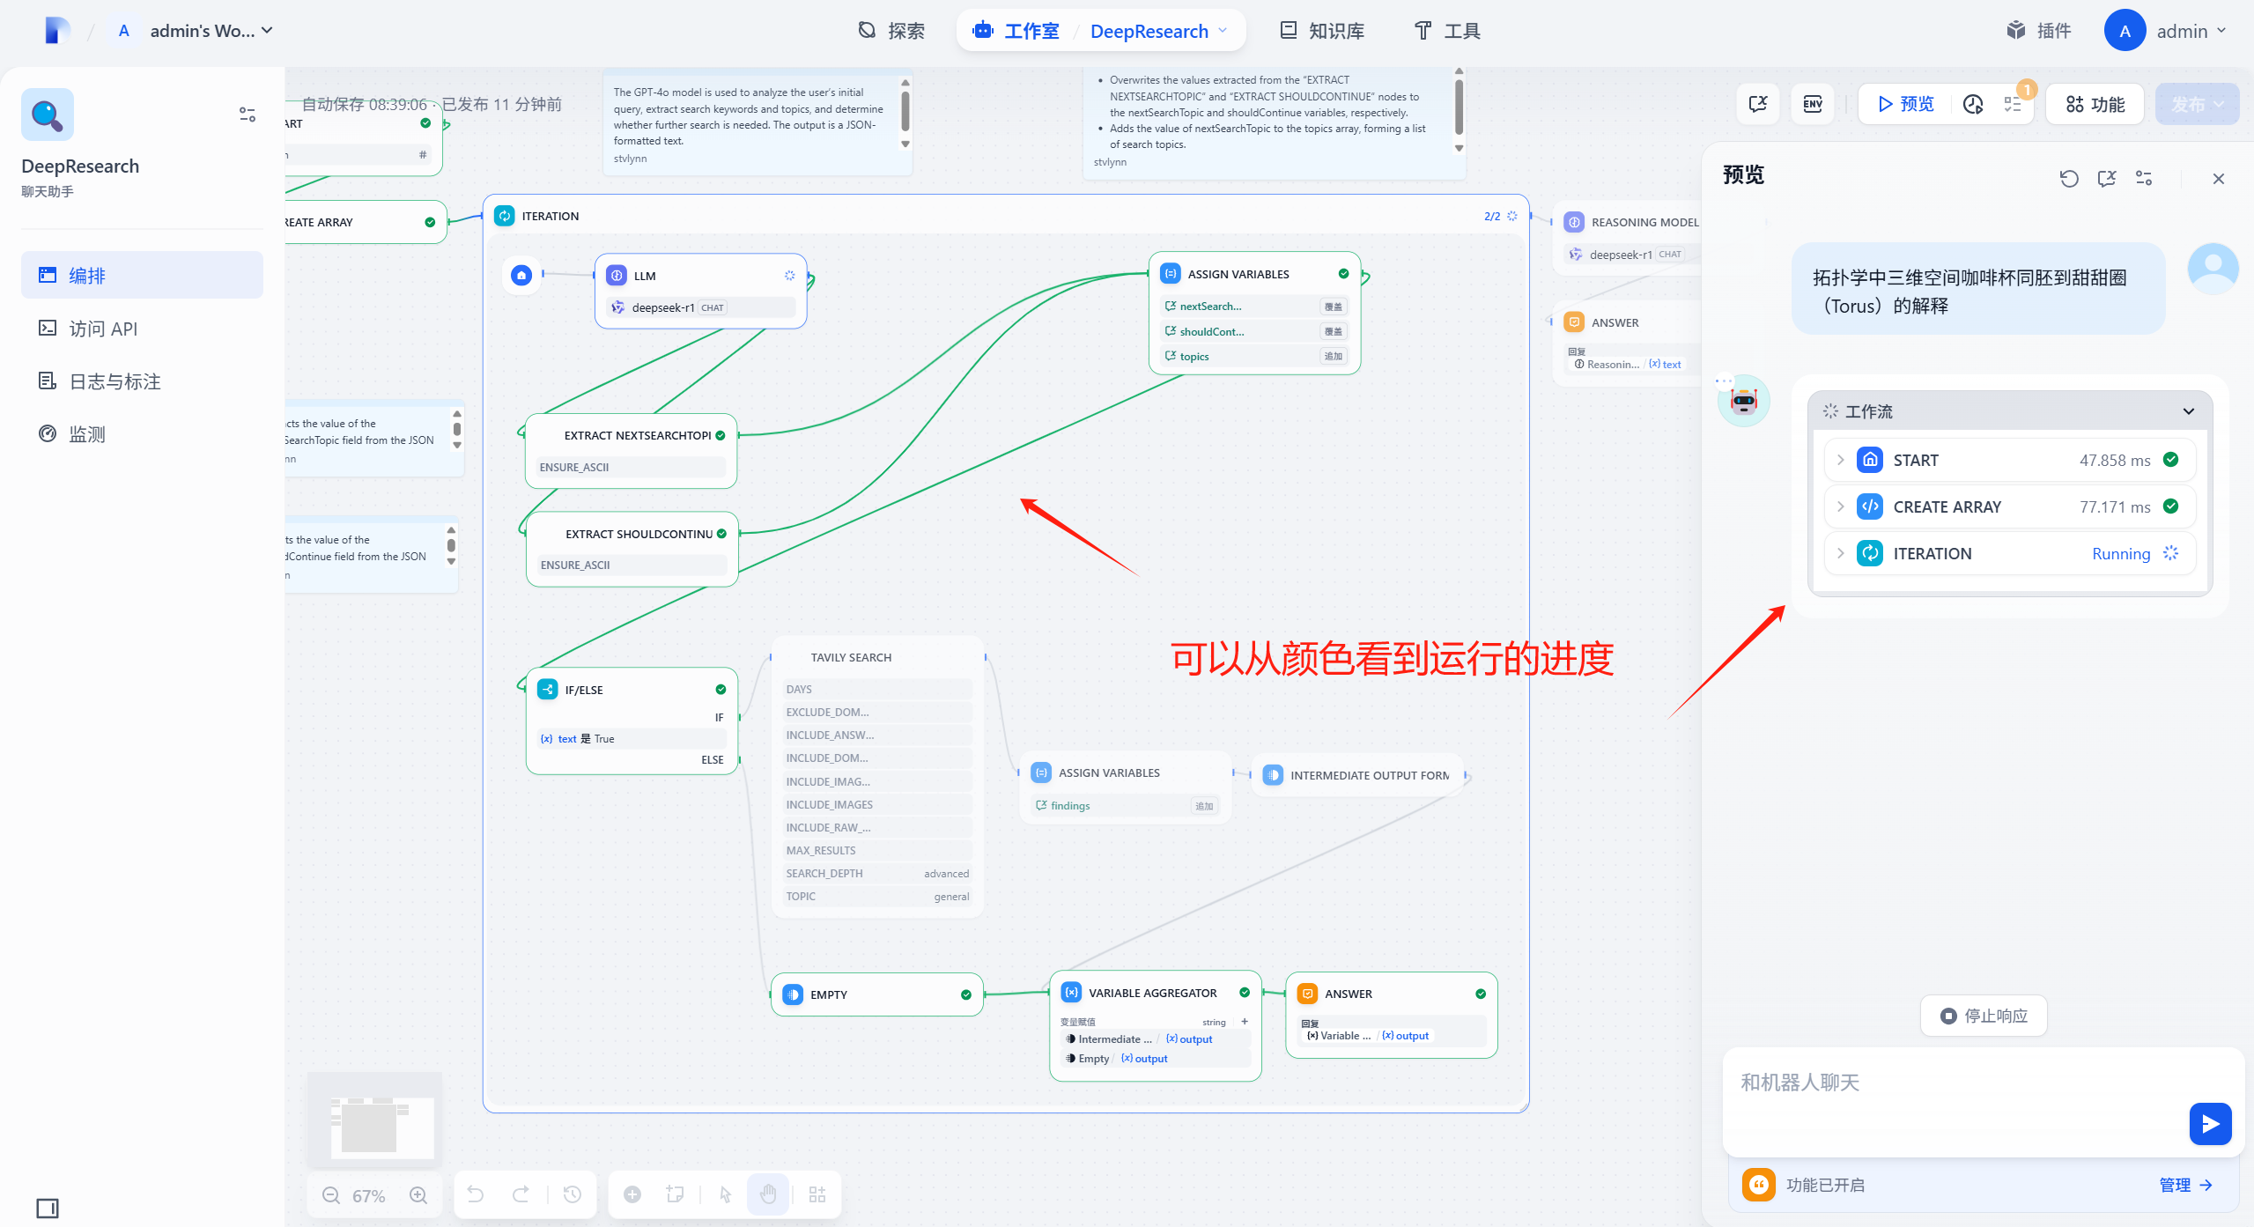Expand the START step in workflow panel

point(1842,460)
